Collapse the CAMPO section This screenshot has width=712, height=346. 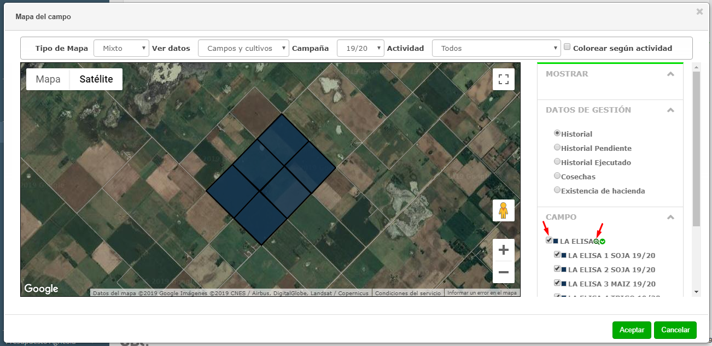(670, 217)
